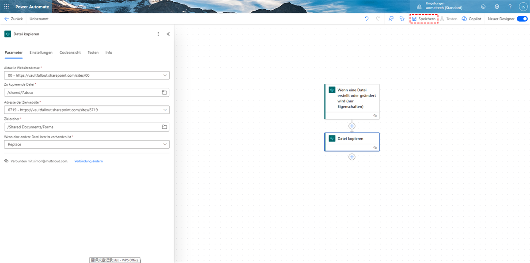The image size is (530, 263).
Task: Collapse the Datei kopieren side panel
Action: [168, 34]
